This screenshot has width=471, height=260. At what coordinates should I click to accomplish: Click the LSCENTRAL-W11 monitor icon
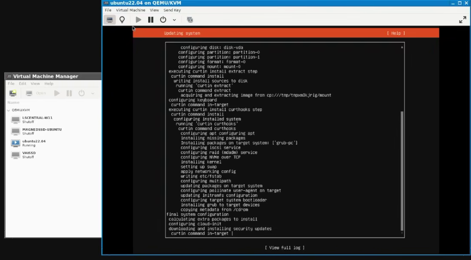pyautogui.click(x=15, y=120)
